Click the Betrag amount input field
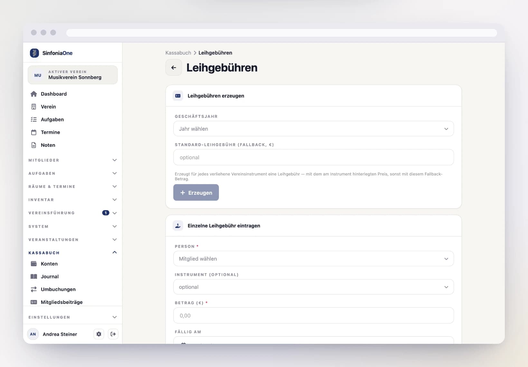The height and width of the screenshot is (367, 528). point(314,315)
